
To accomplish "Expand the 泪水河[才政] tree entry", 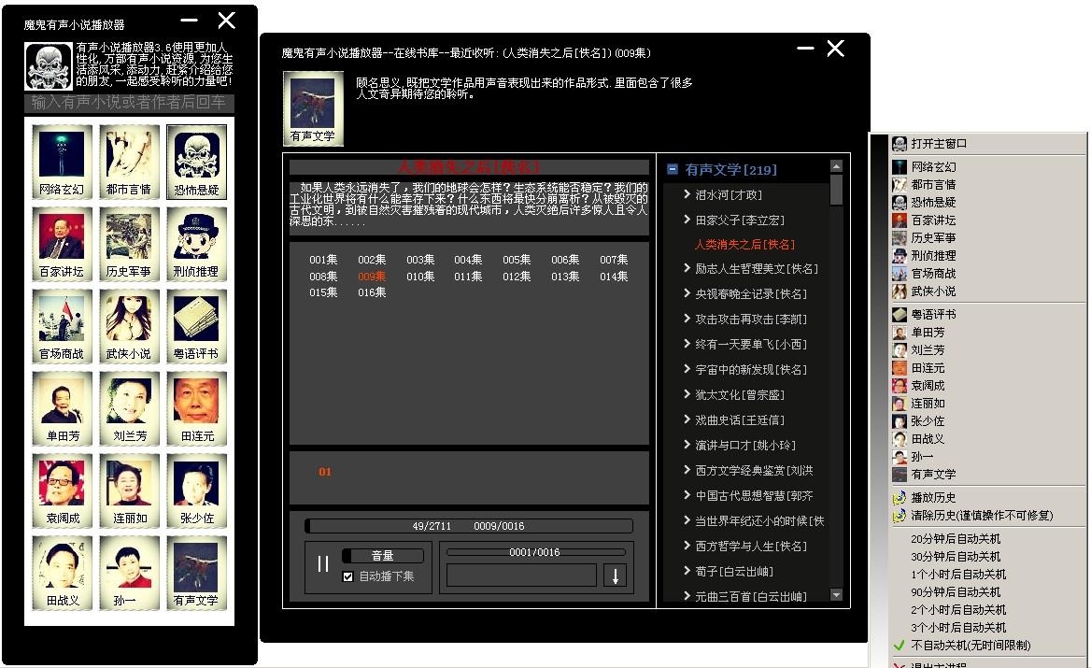I will click(687, 195).
